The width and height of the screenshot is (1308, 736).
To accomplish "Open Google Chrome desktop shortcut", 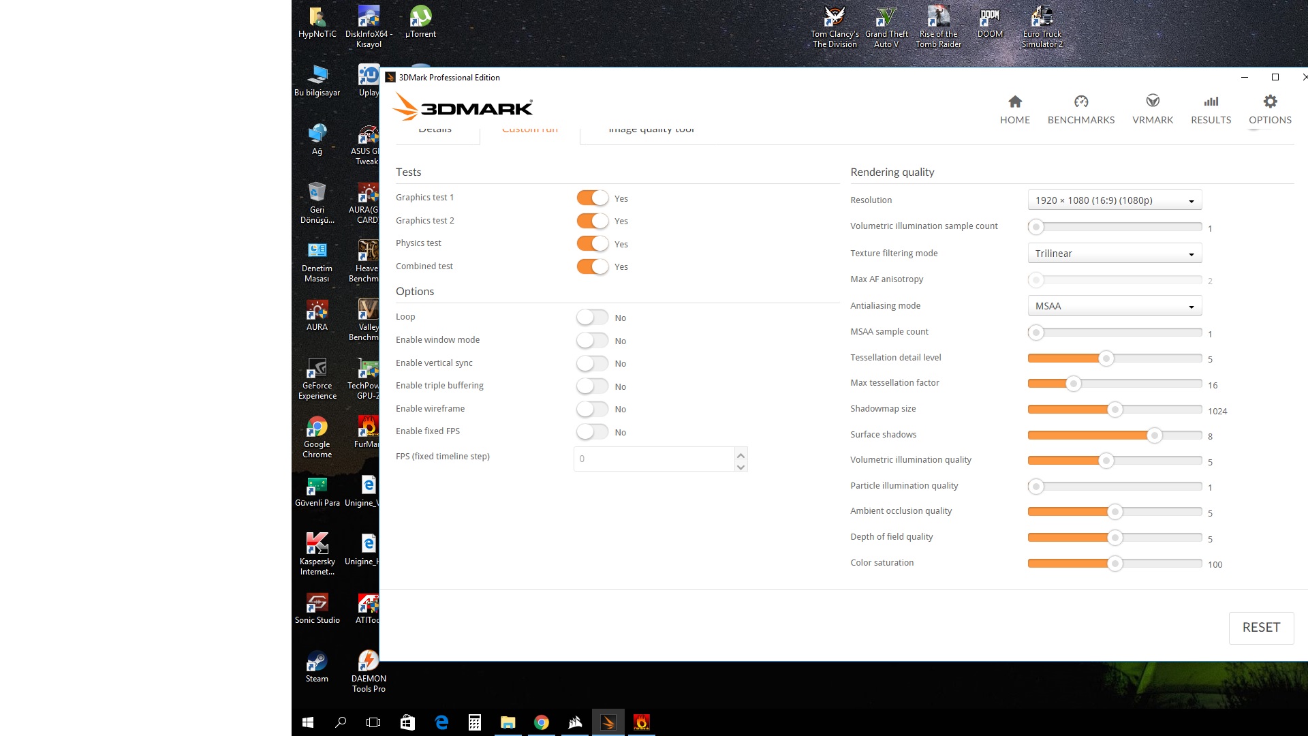I will click(317, 438).
